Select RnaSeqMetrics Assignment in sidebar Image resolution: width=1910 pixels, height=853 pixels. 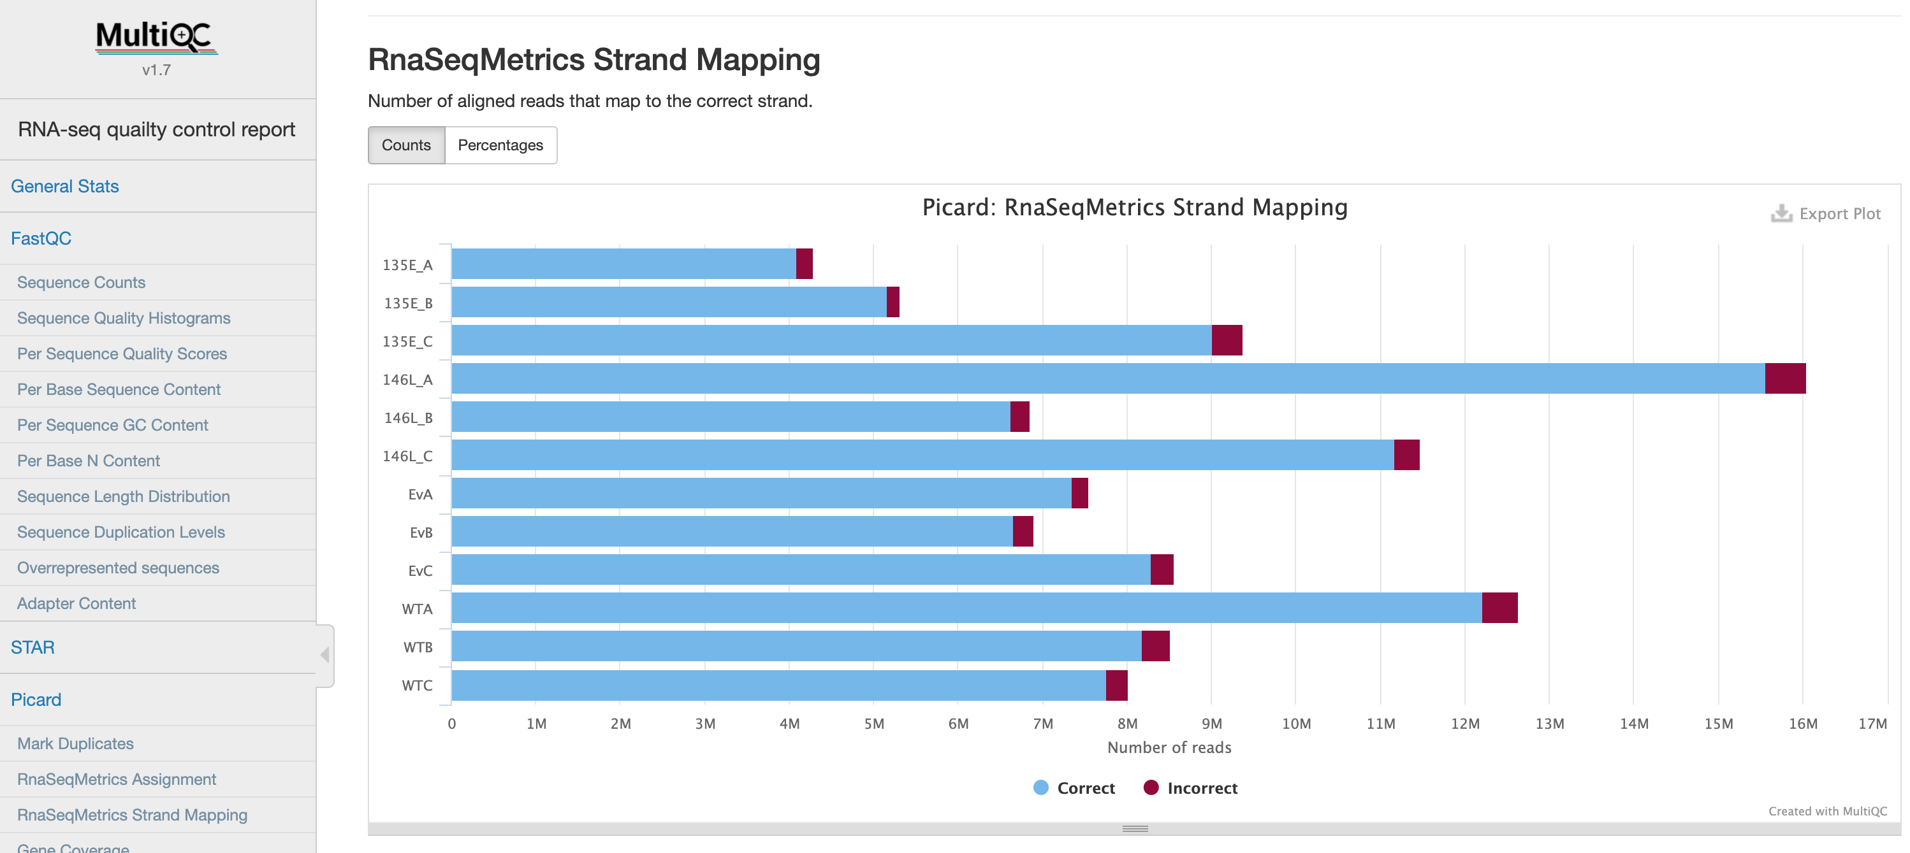click(x=117, y=779)
